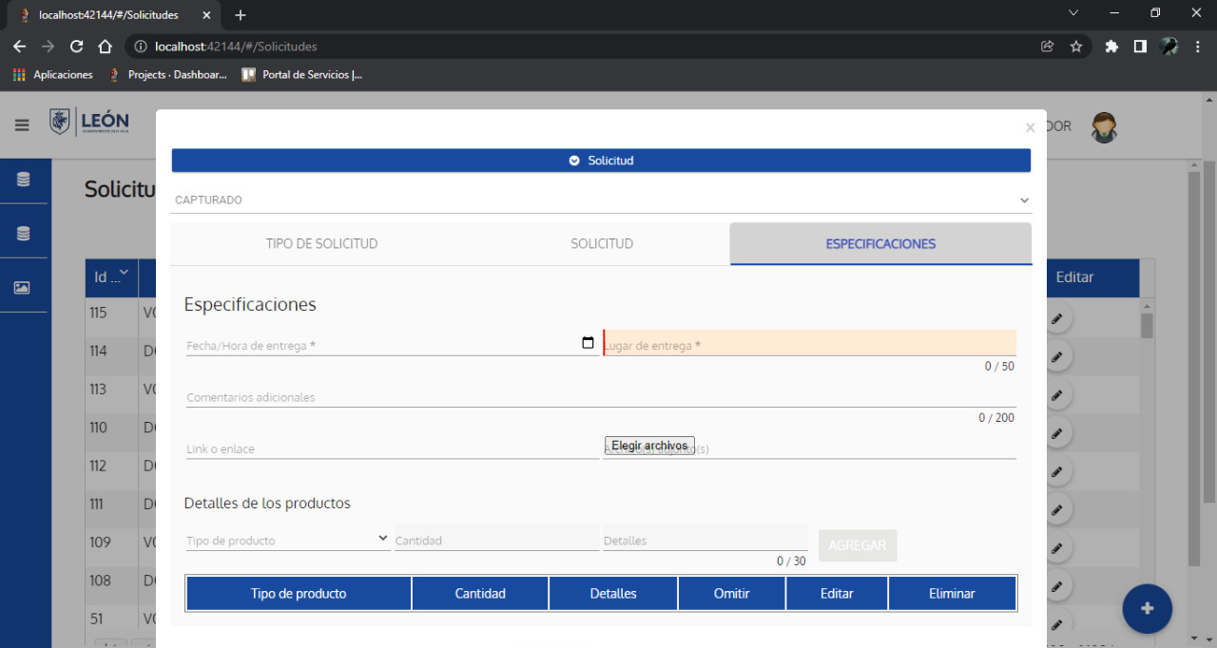
Task: Click the Fecha/Hora de entrega field
Action: click(x=392, y=344)
